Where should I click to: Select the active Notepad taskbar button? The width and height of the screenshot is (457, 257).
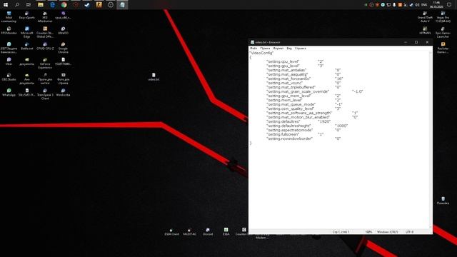[x=122, y=5]
